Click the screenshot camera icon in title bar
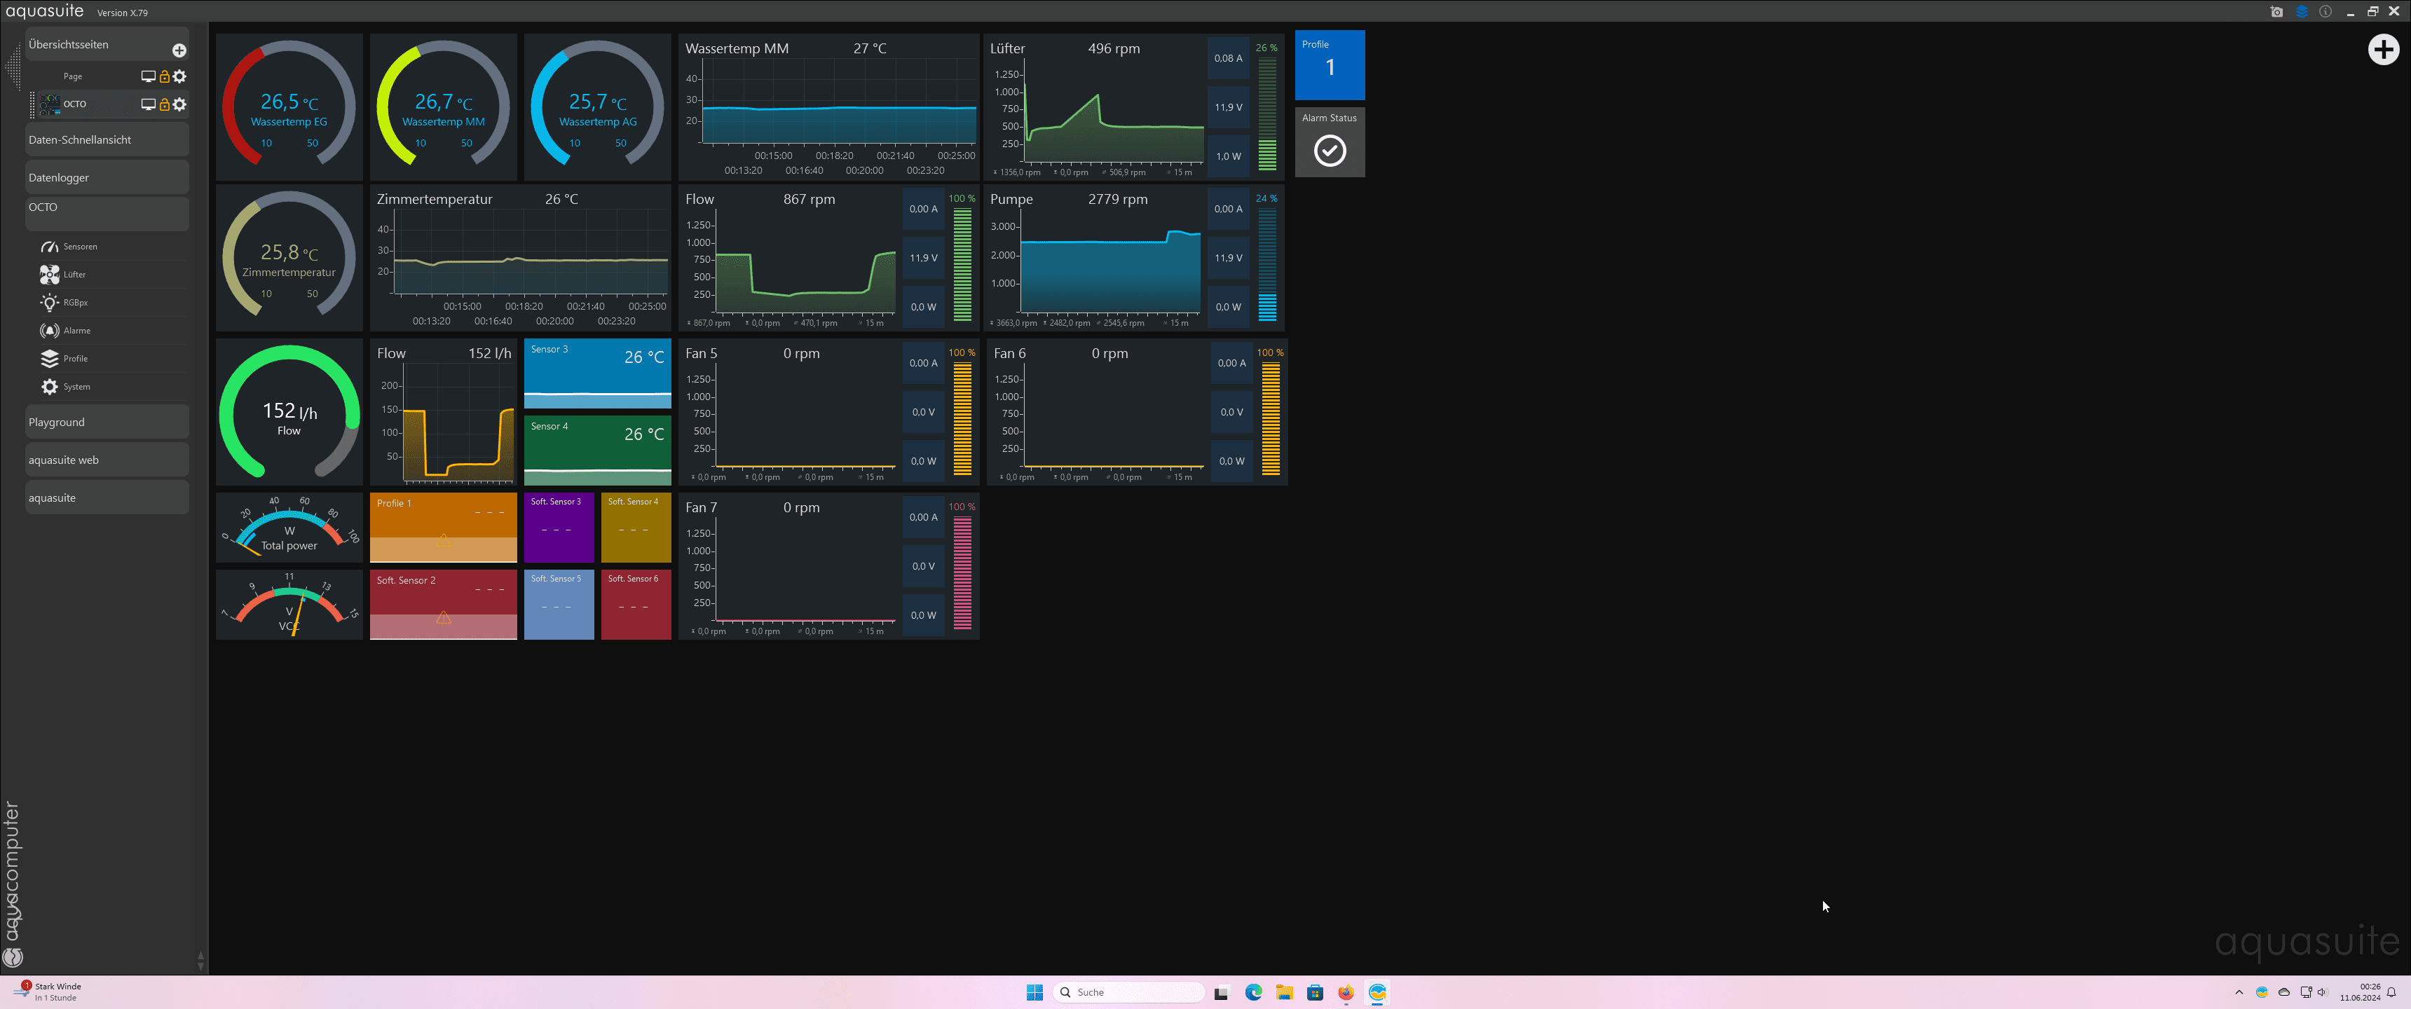 click(x=2276, y=12)
